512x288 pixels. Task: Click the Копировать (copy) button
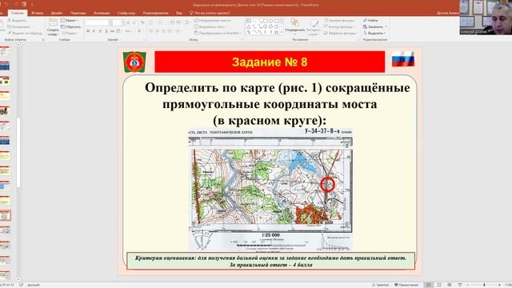tap(18, 26)
